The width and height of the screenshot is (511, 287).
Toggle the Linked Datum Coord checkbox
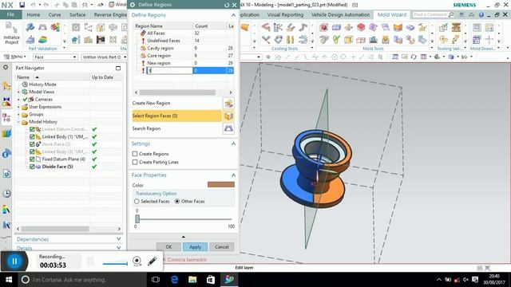(x=32, y=129)
